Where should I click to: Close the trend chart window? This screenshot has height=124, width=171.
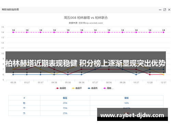pos(169,10)
